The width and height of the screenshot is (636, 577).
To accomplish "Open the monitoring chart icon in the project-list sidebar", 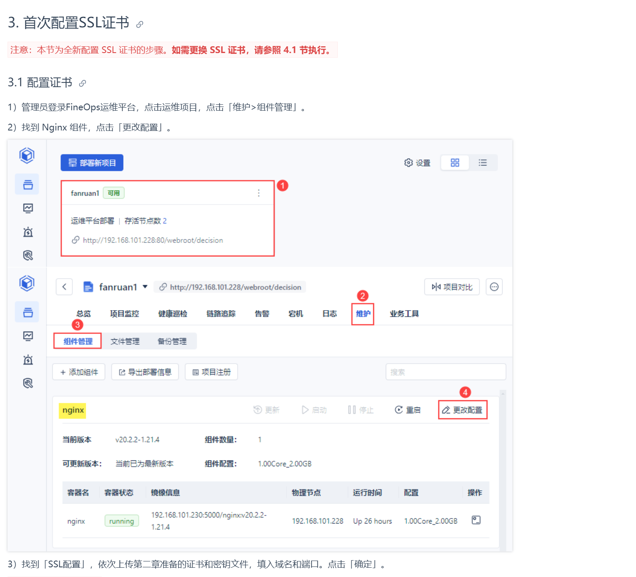I will [28, 208].
